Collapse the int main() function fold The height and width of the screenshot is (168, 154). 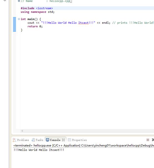pyautogui.click(x=19, y=19)
